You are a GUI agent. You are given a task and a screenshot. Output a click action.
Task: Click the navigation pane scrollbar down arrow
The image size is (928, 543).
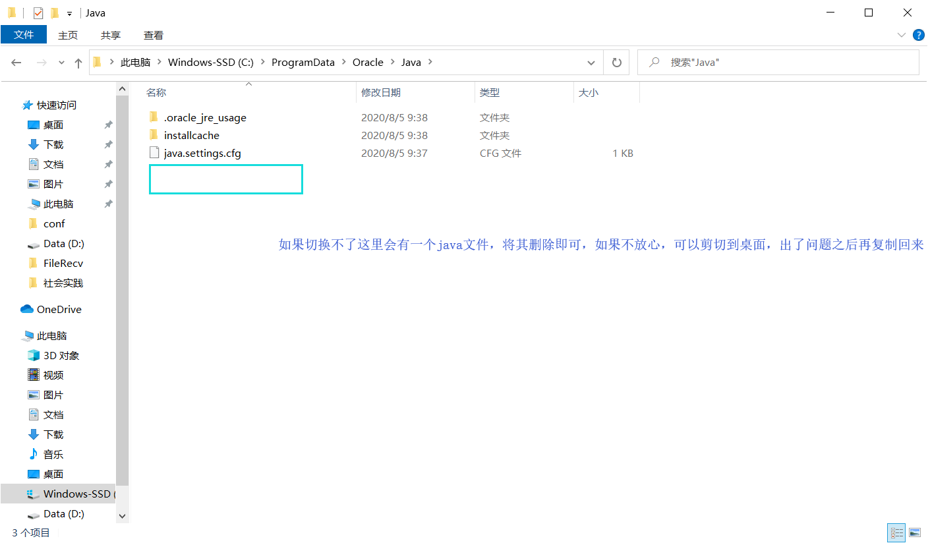point(122,516)
